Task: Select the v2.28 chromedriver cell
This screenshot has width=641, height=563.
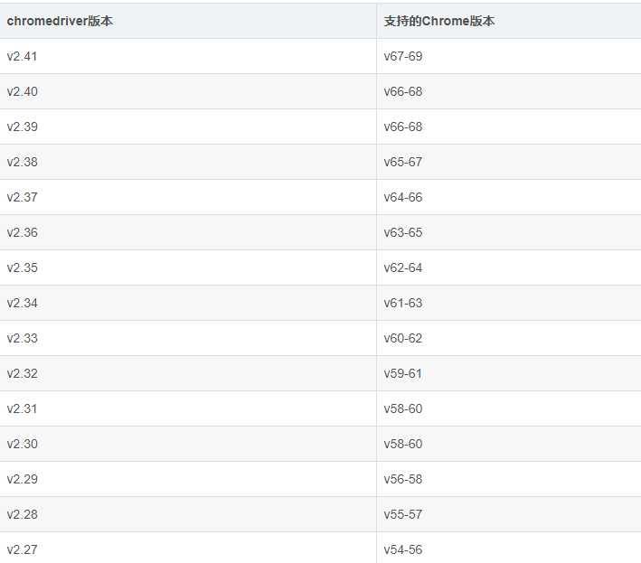Action: click(188, 514)
